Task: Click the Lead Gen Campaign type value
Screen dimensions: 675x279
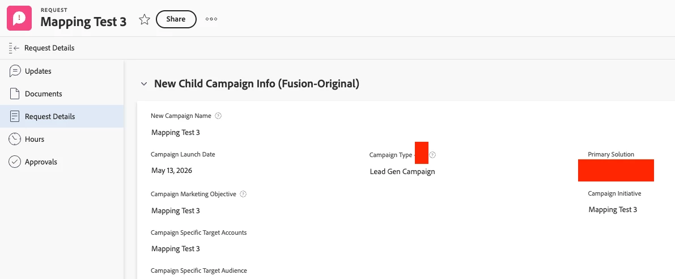Action: [x=402, y=171]
